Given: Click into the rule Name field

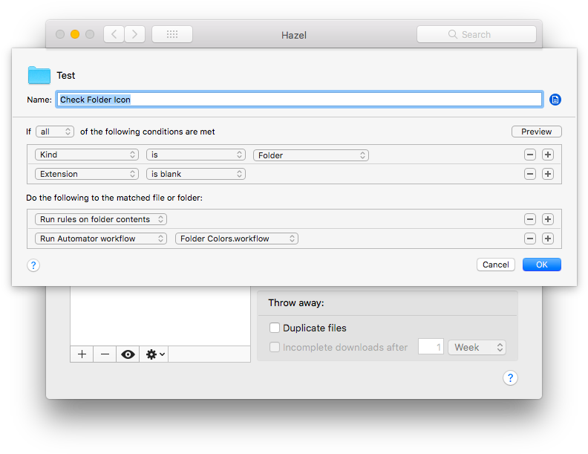Looking at the screenshot, I should [299, 100].
